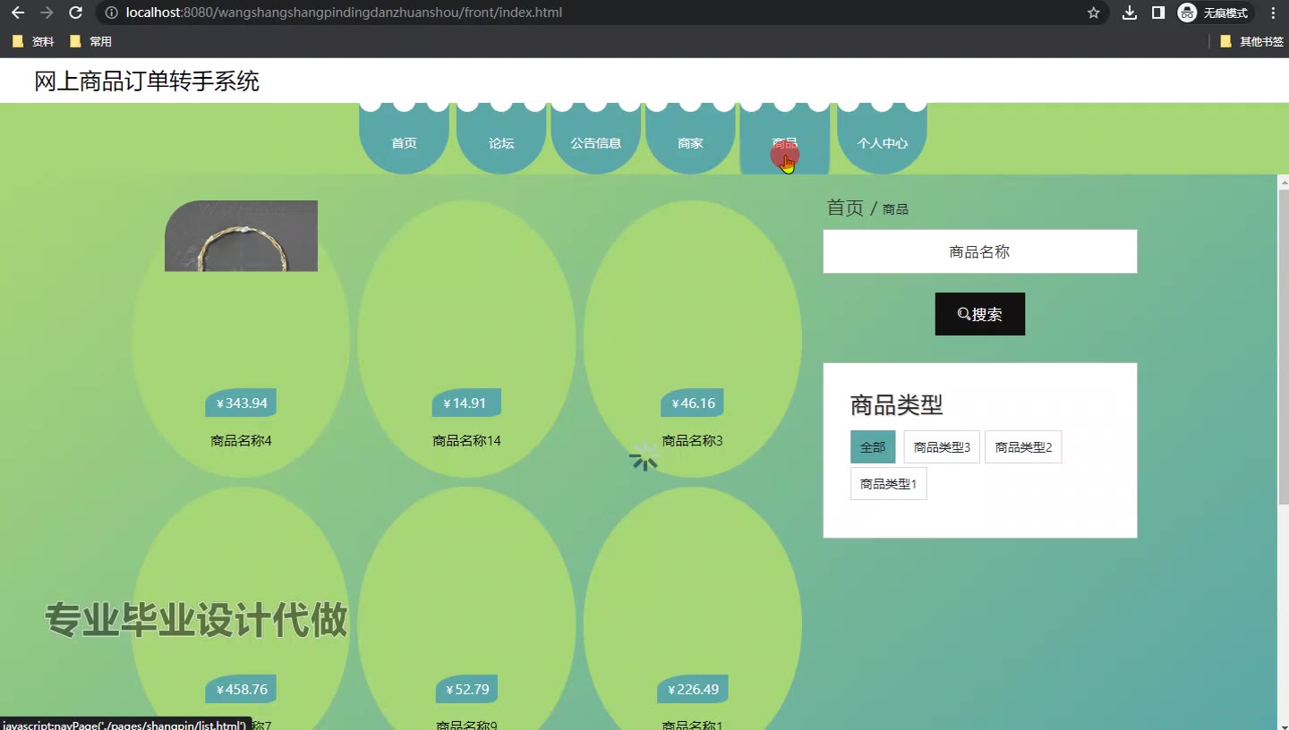The width and height of the screenshot is (1289, 730).
Task: Open the bracelet product thumbnail image
Action: pos(241,235)
